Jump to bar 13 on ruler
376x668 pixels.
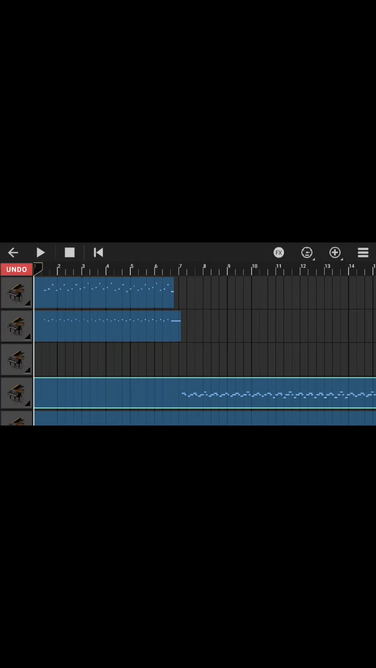point(328,266)
